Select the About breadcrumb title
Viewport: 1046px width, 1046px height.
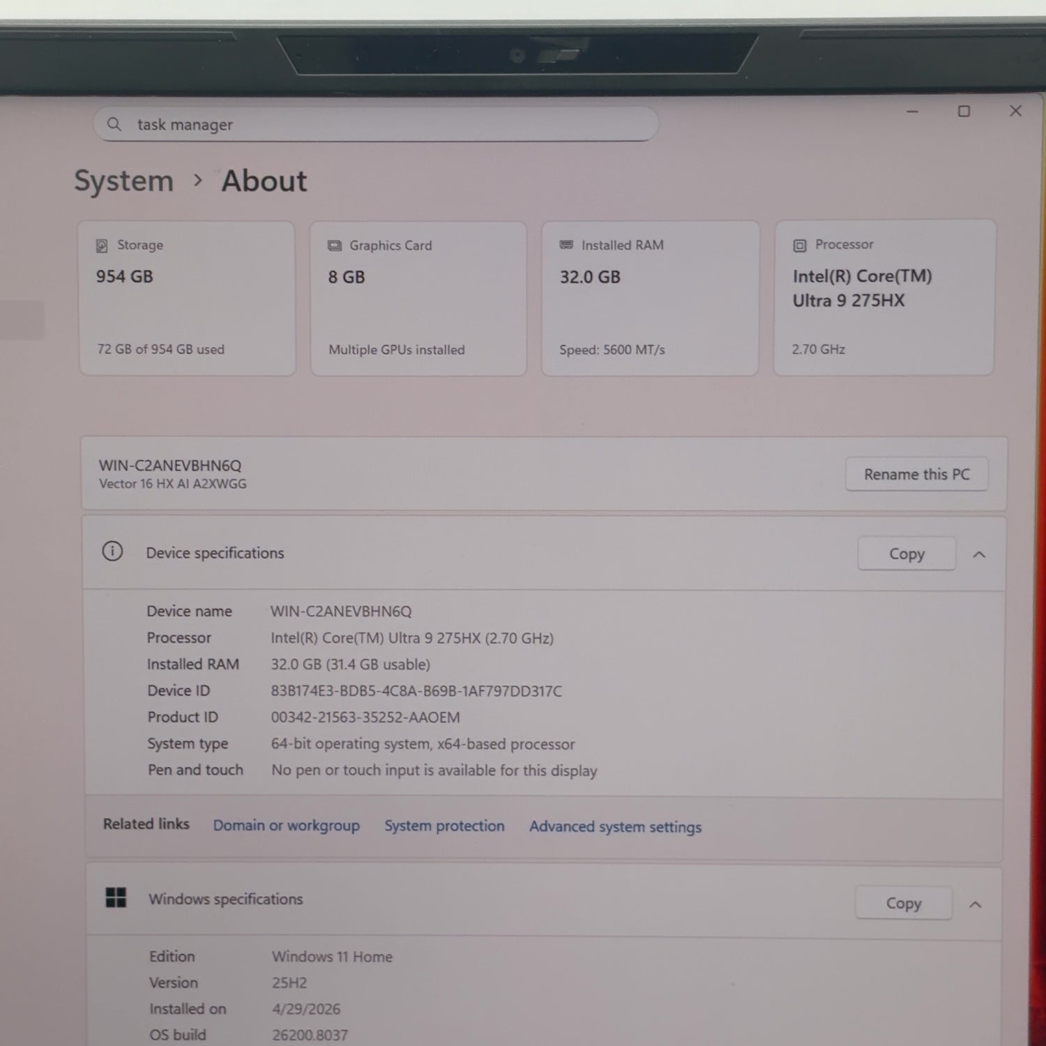[264, 181]
